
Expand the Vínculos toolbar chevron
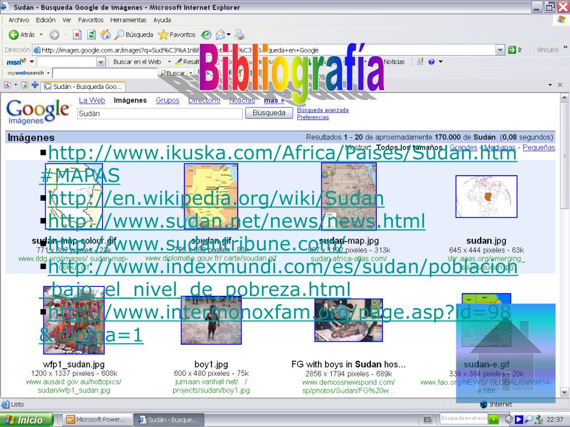point(566,47)
